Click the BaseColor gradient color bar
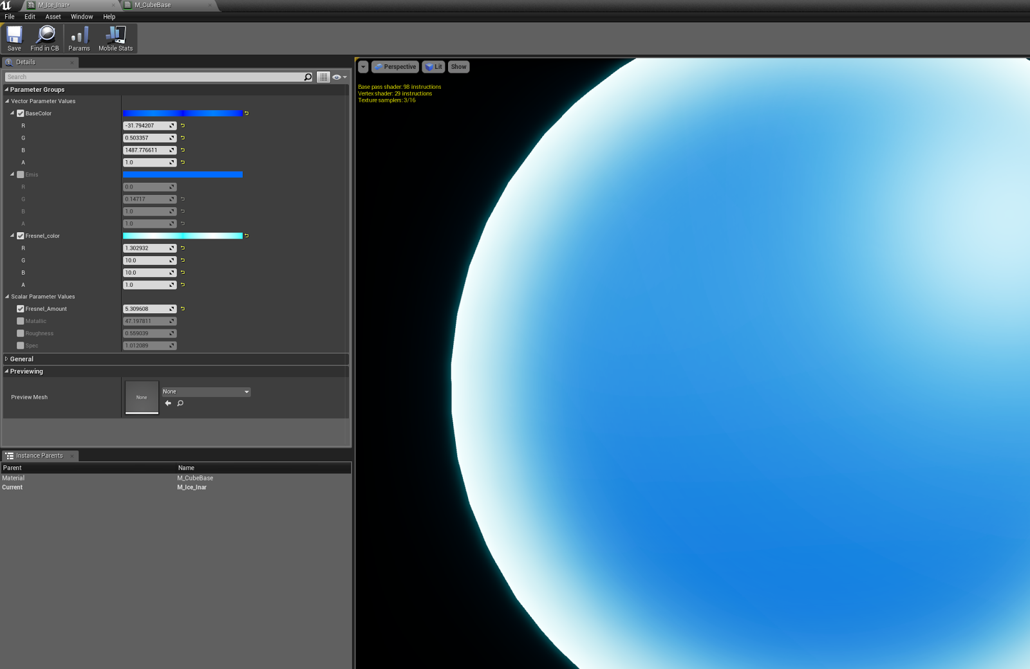Viewport: 1030px width, 669px height. pos(183,113)
